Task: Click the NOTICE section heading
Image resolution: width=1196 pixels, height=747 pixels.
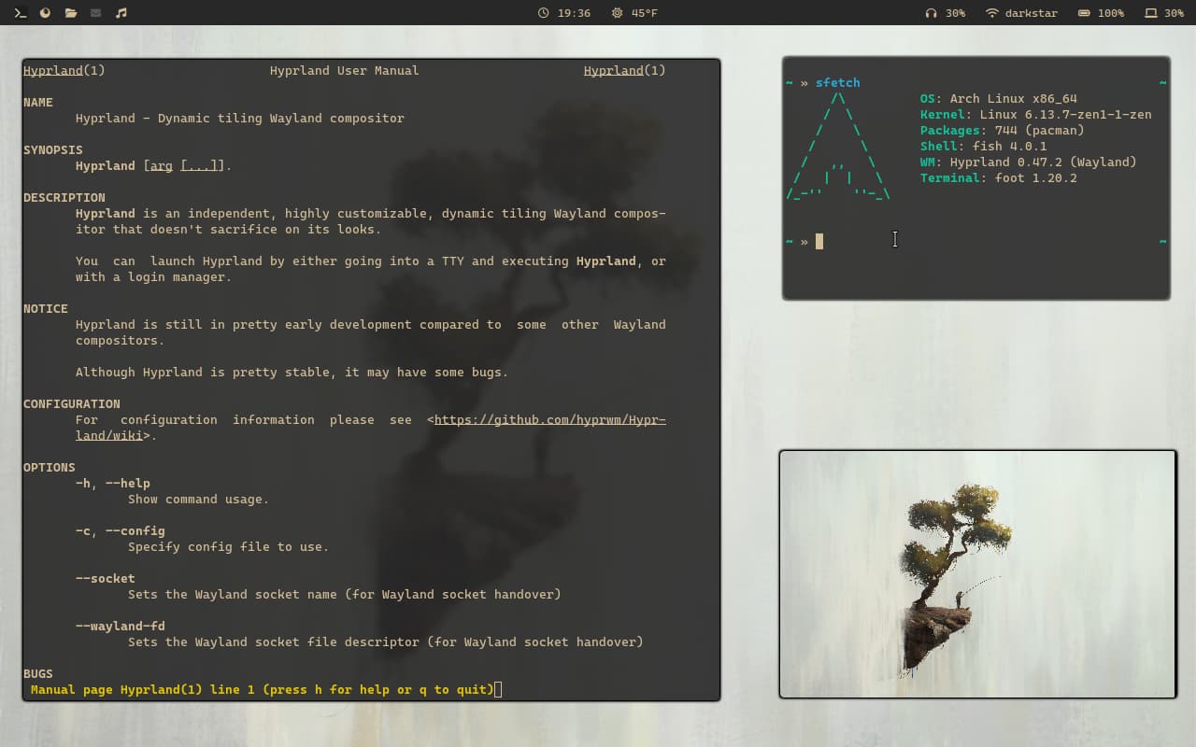Action: tap(46, 309)
